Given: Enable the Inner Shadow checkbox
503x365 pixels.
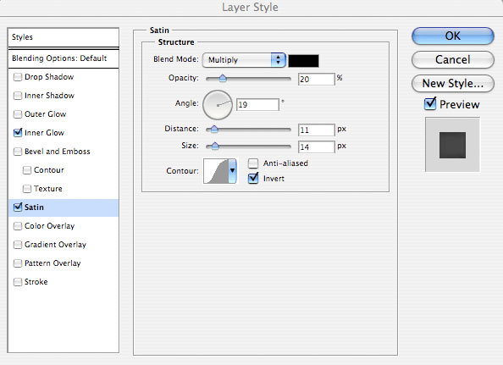Looking at the screenshot, I should [18, 96].
